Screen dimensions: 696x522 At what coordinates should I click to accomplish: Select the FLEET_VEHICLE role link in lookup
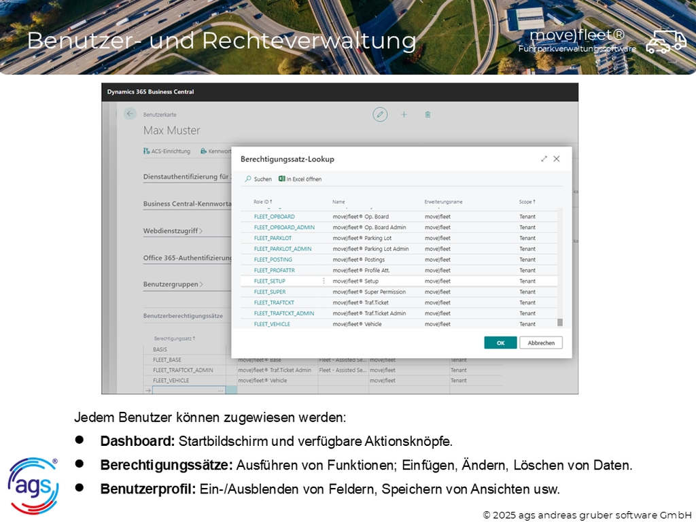tap(272, 324)
